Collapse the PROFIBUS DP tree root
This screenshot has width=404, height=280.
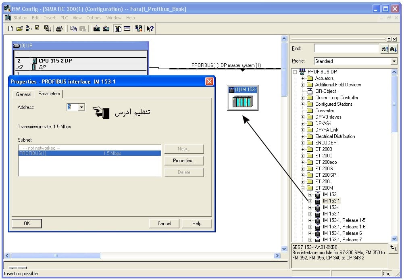tap(295, 72)
